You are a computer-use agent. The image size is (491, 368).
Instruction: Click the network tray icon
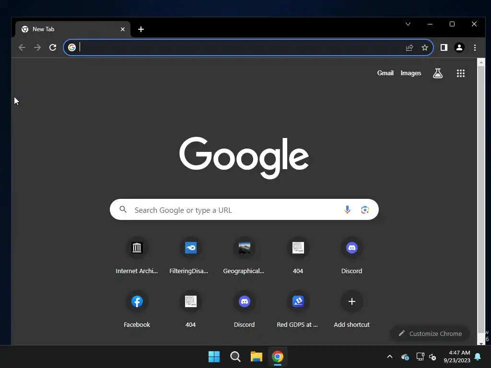(420, 356)
